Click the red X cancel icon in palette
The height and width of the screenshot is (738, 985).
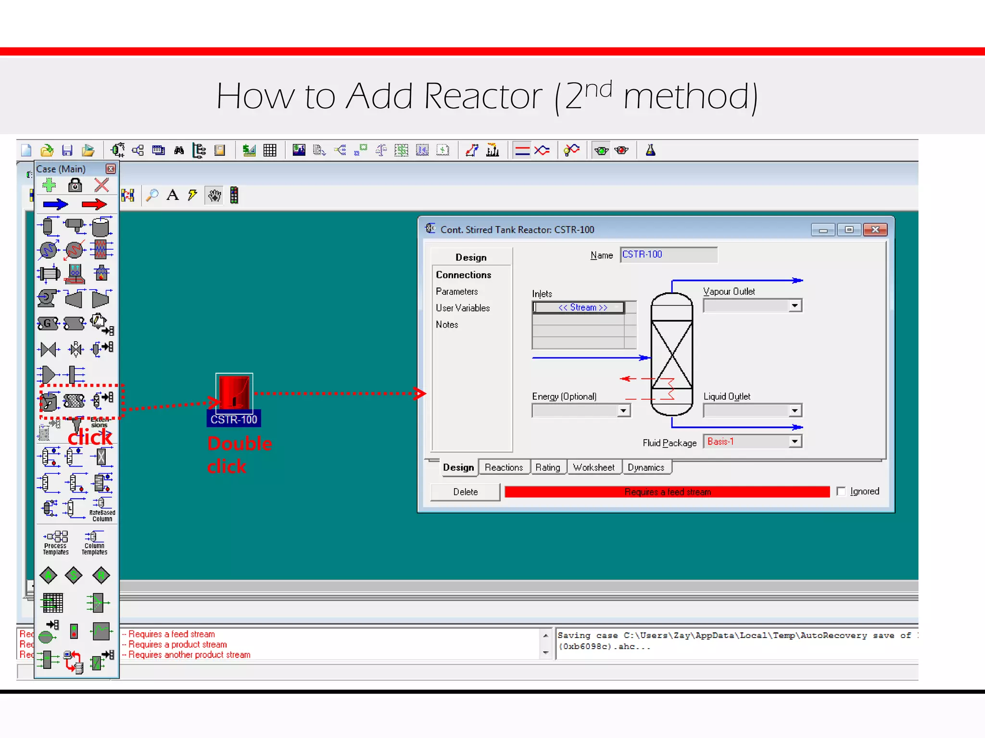(101, 185)
